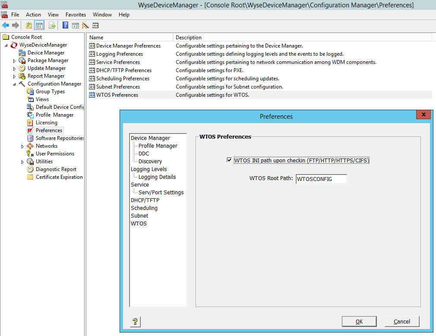Expand the Utilities tree node
The width and height of the screenshot is (436, 336).
pyautogui.click(x=22, y=162)
